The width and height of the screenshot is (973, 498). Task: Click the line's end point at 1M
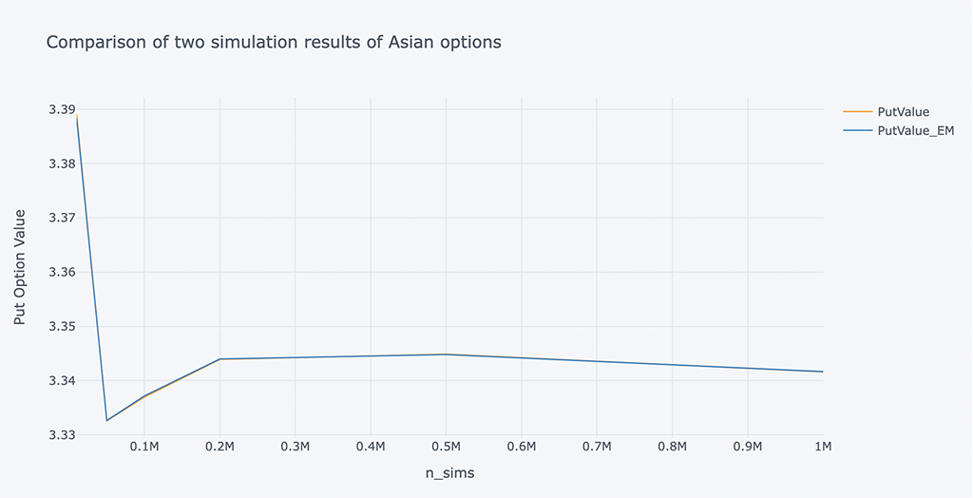[x=822, y=372]
